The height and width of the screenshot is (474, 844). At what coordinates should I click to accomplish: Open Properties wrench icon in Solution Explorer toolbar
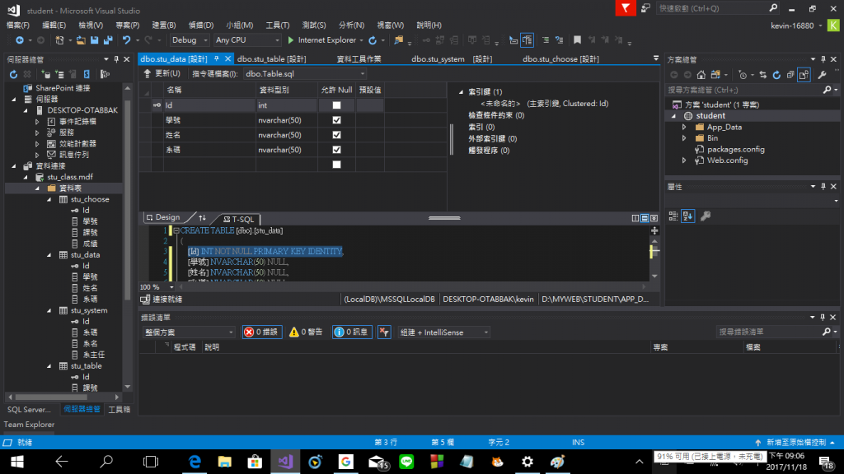pos(822,75)
